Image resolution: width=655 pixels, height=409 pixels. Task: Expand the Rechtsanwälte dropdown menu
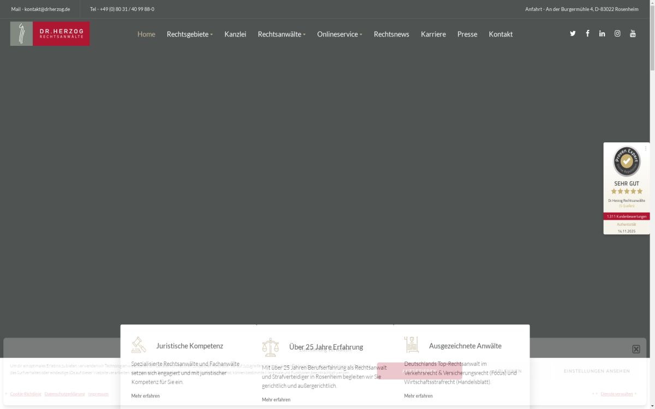point(281,34)
